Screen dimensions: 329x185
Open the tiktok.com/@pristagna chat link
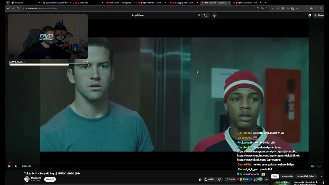click(x=259, y=160)
